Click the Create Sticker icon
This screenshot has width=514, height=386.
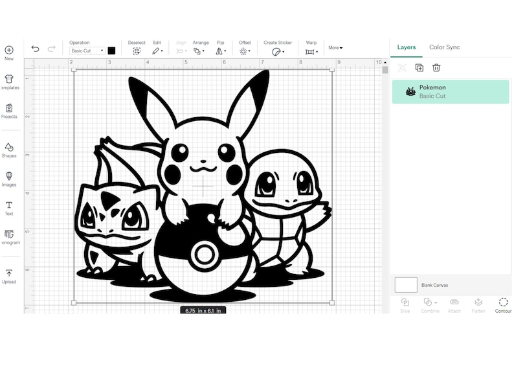(276, 52)
